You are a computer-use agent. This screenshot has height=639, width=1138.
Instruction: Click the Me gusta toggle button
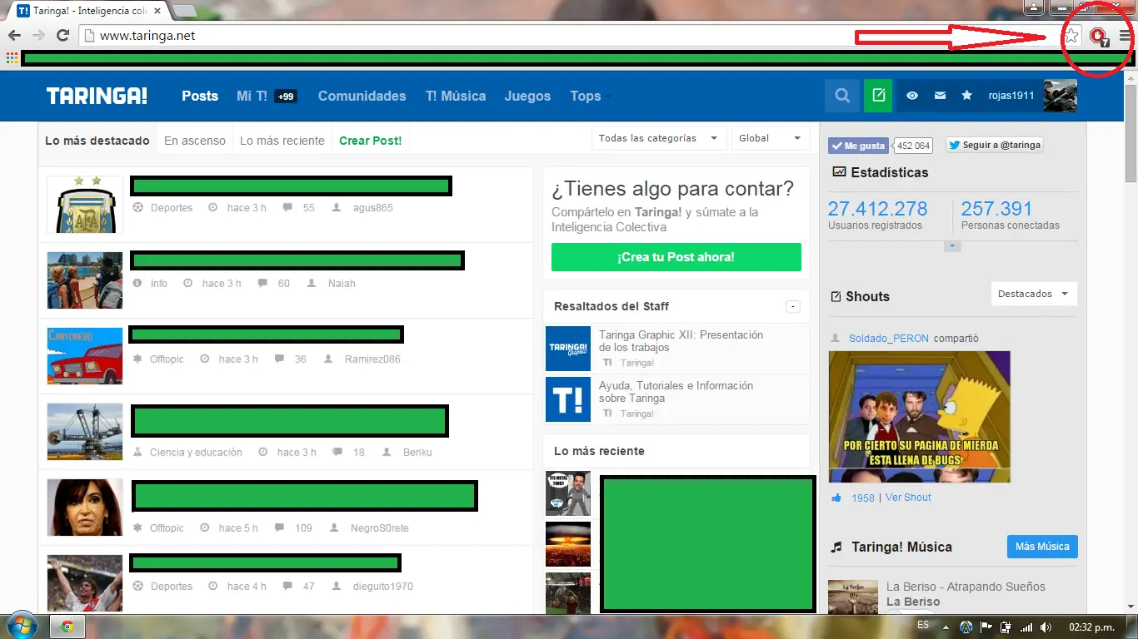(x=857, y=145)
